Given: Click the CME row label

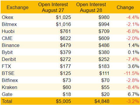Looking at the screenshot, I should pos(7,38).
